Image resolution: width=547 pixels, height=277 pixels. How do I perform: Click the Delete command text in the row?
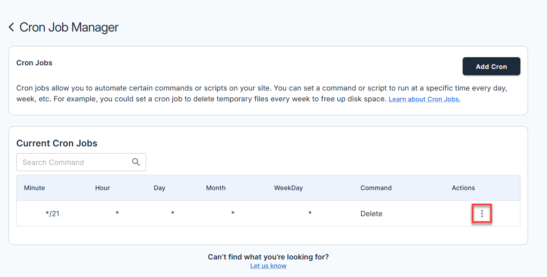(x=371, y=213)
